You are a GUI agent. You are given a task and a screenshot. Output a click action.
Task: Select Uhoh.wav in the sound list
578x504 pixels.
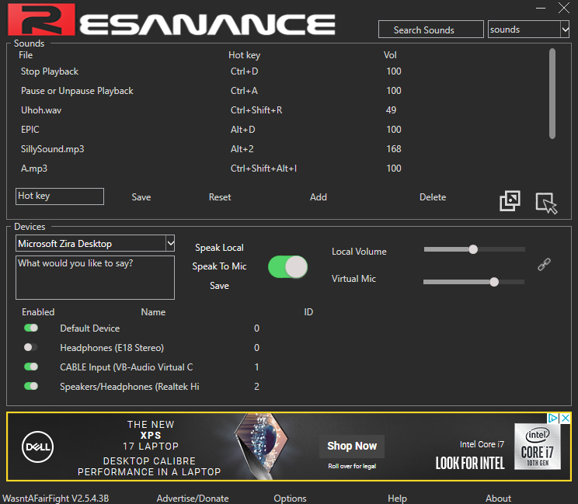pyautogui.click(x=41, y=110)
